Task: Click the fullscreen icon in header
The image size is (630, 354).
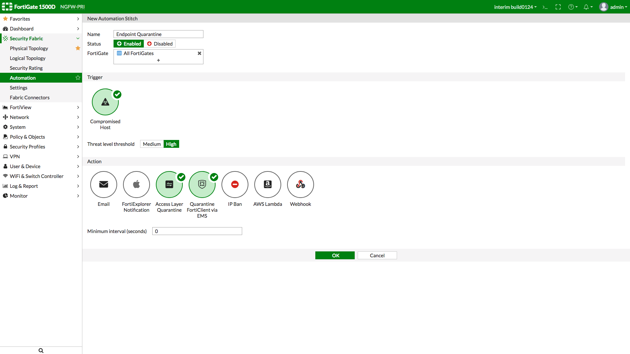Action: [x=558, y=7]
